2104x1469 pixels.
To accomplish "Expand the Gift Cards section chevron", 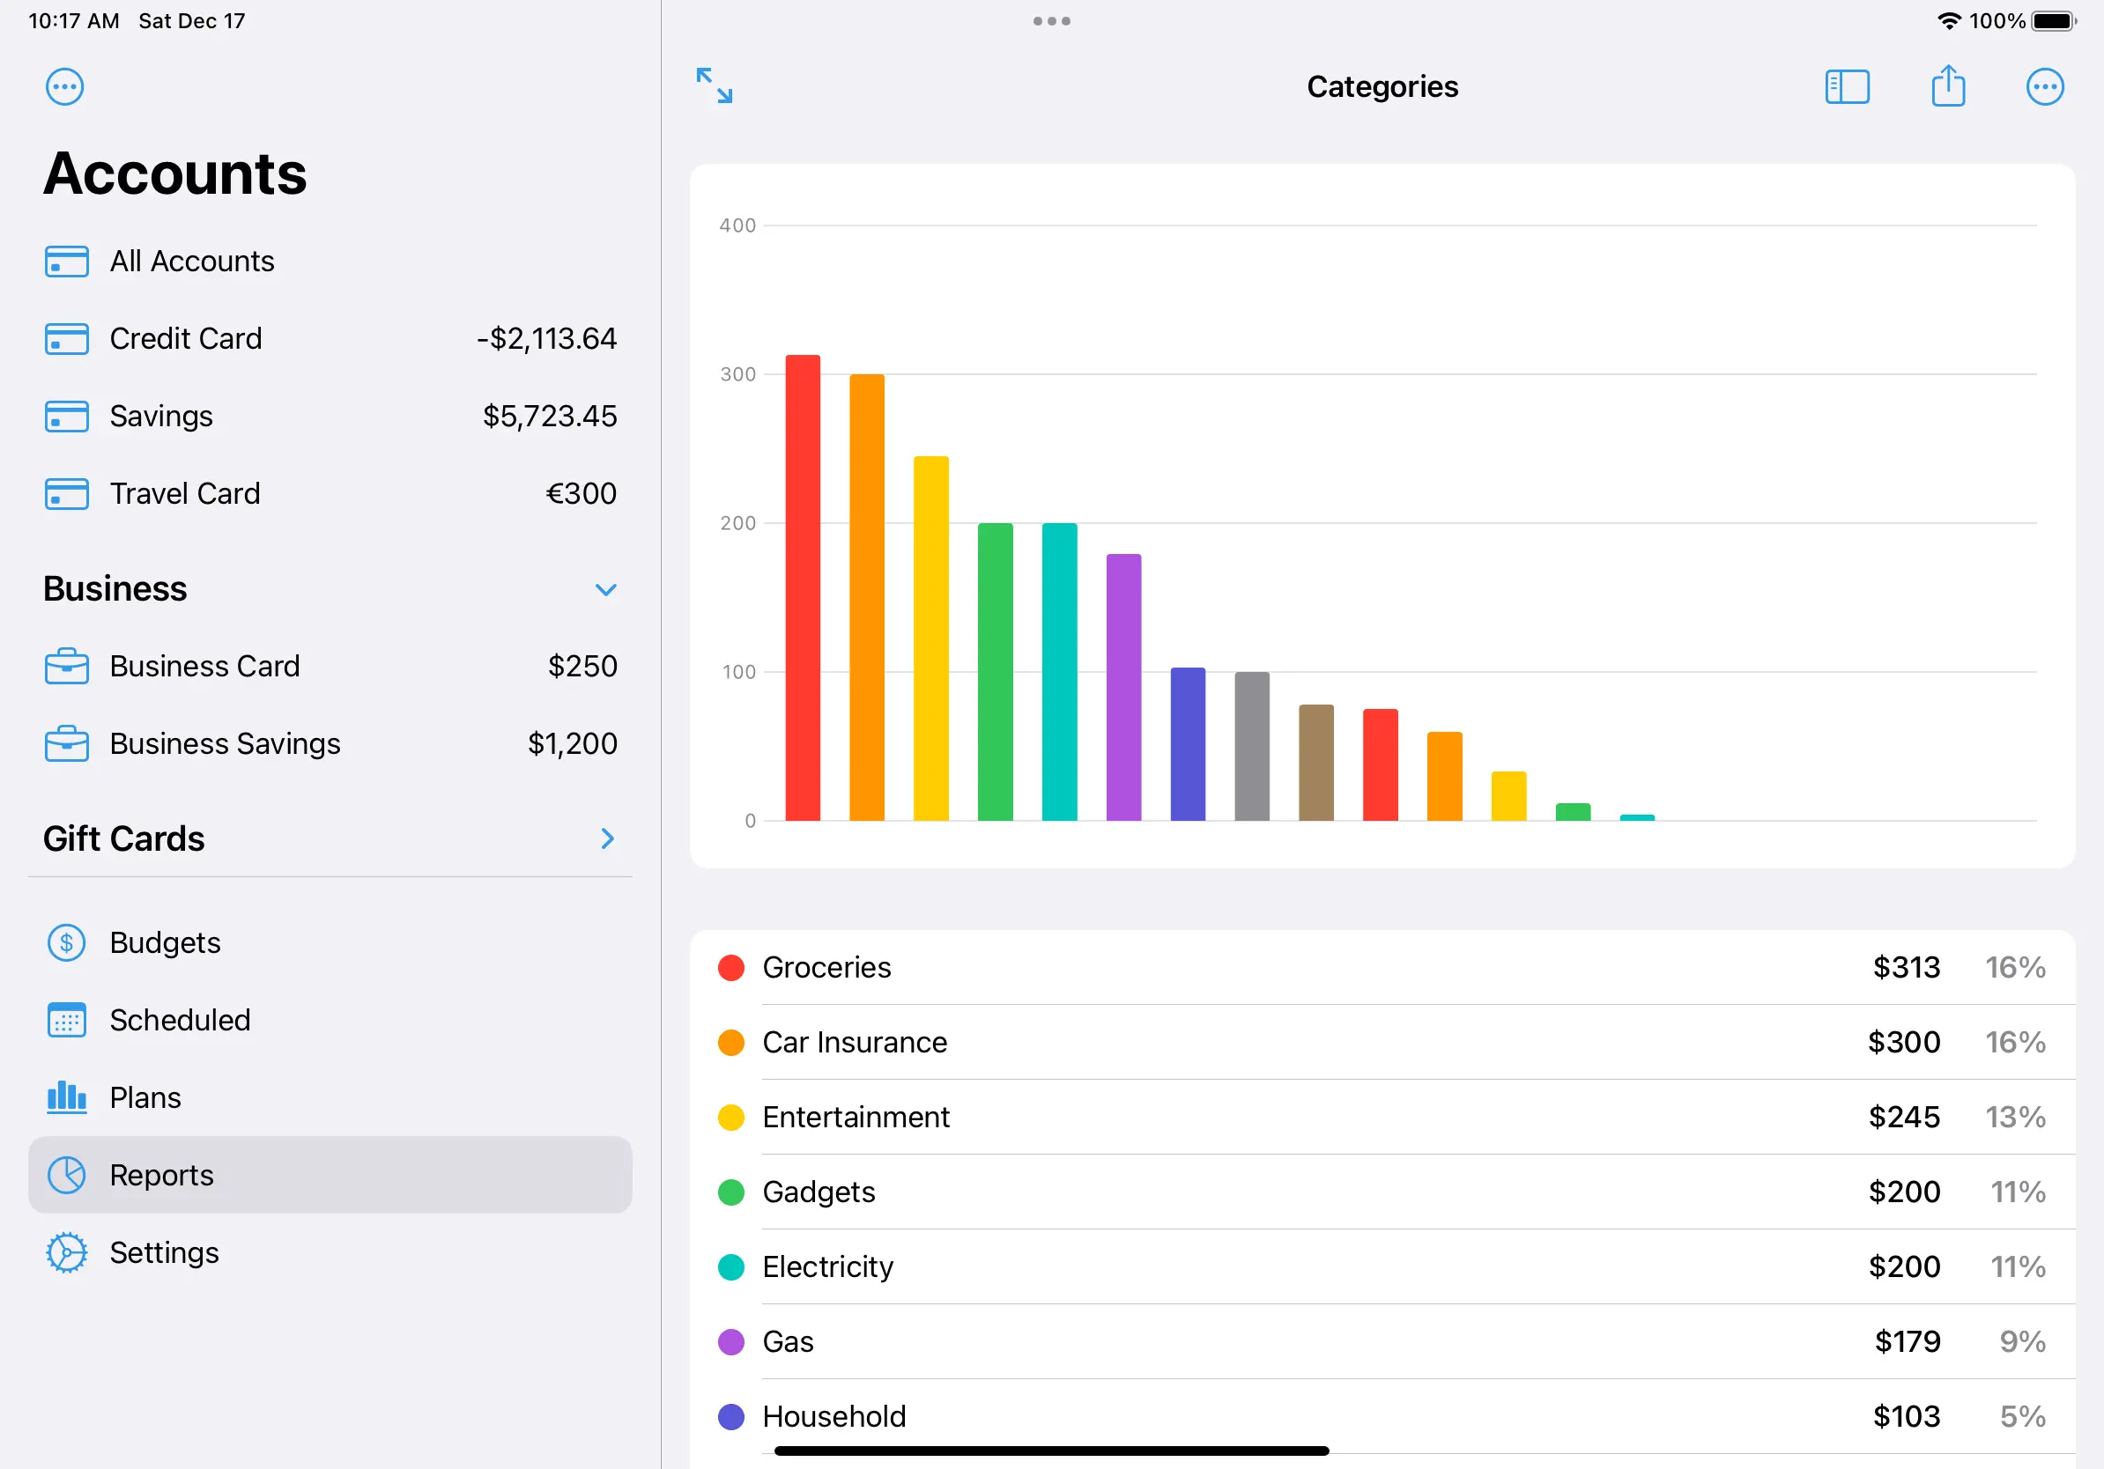I will tap(607, 838).
